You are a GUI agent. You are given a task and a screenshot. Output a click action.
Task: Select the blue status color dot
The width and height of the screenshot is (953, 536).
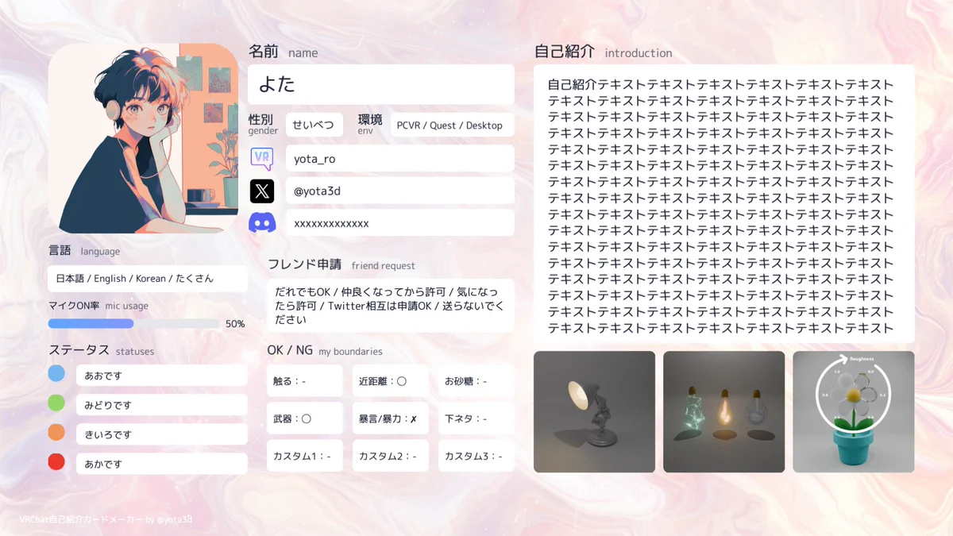point(56,373)
